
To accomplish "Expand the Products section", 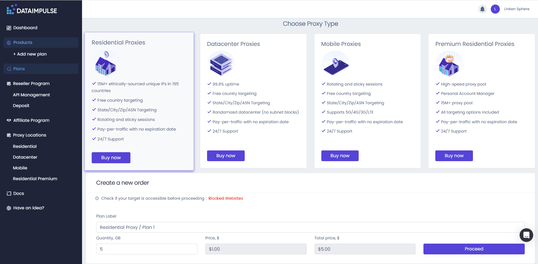I will click(23, 42).
